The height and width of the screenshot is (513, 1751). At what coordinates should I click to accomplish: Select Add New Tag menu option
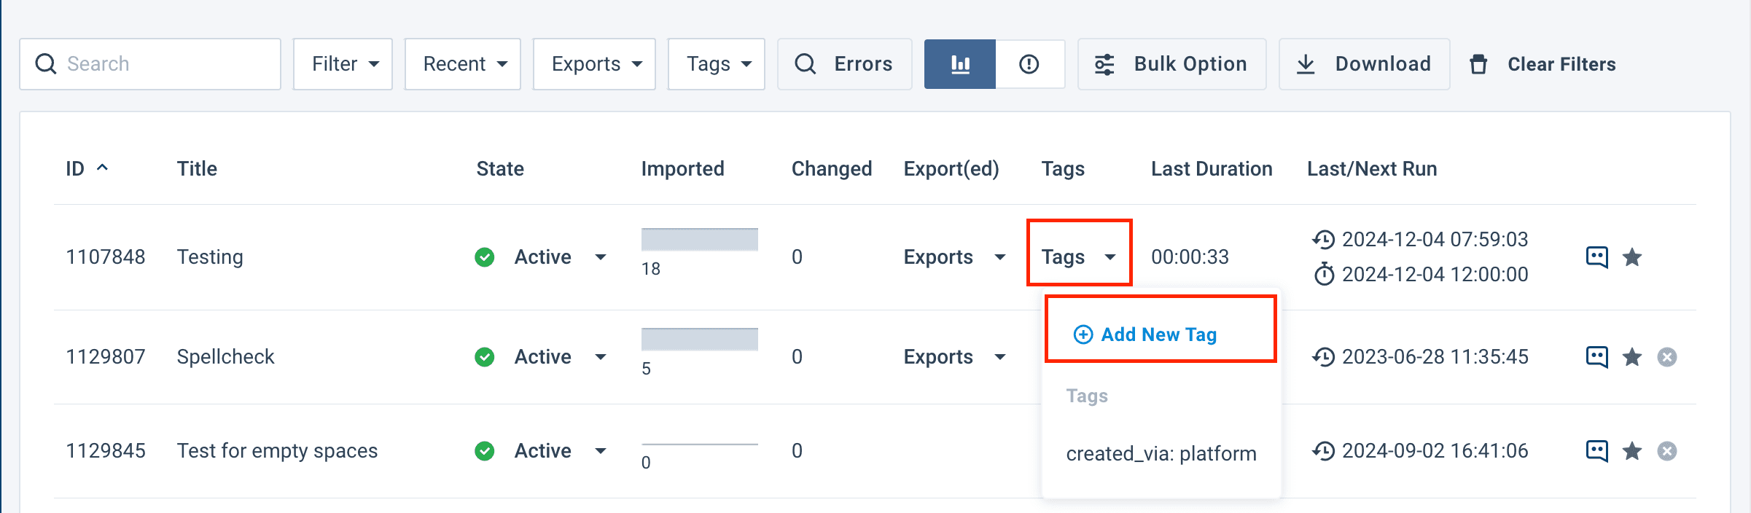(1158, 334)
